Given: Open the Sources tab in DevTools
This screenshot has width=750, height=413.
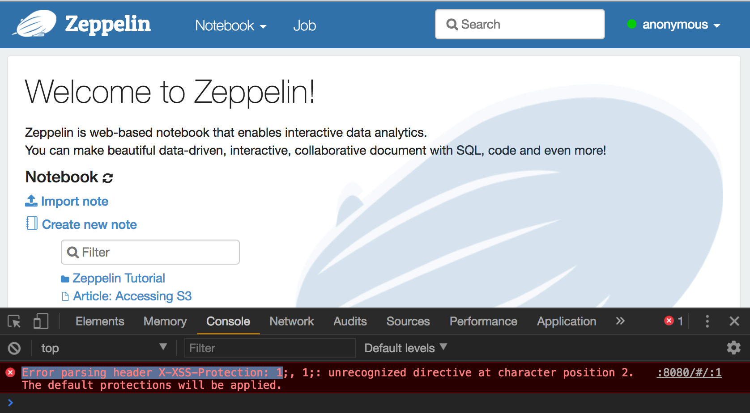Looking at the screenshot, I should (408, 321).
